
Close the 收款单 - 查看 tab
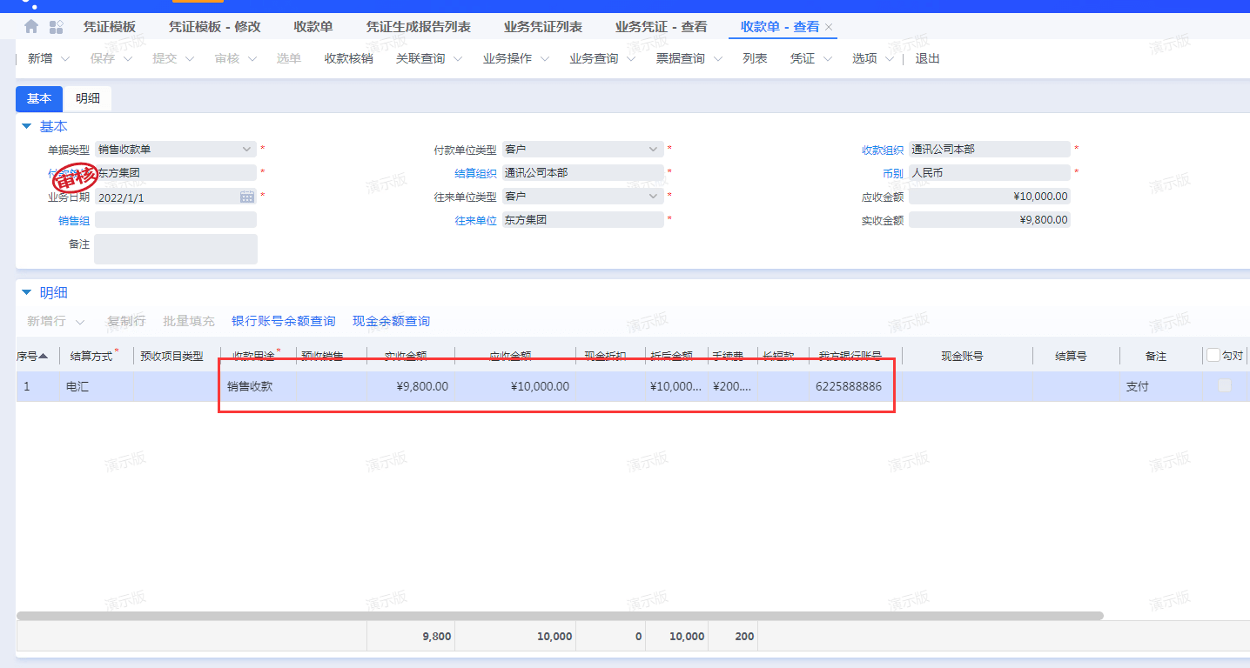tap(827, 27)
